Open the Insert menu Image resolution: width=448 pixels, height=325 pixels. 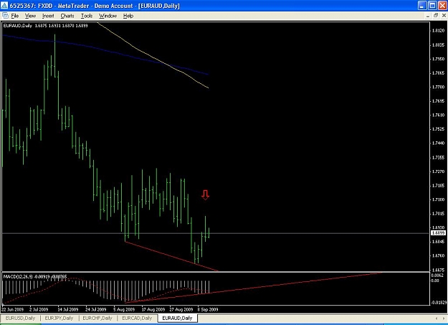pyautogui.click(x=48, y=16)
